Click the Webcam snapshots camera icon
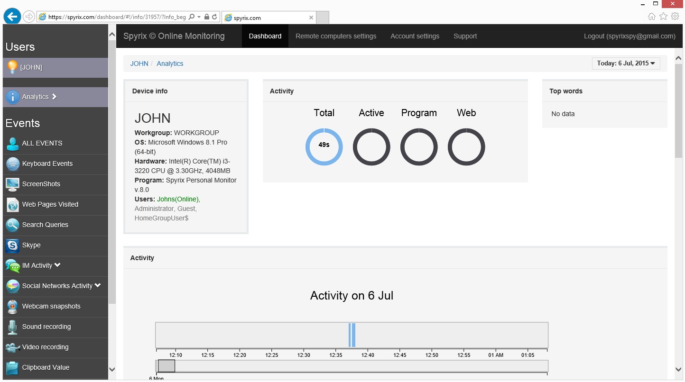 pos(13,306)
